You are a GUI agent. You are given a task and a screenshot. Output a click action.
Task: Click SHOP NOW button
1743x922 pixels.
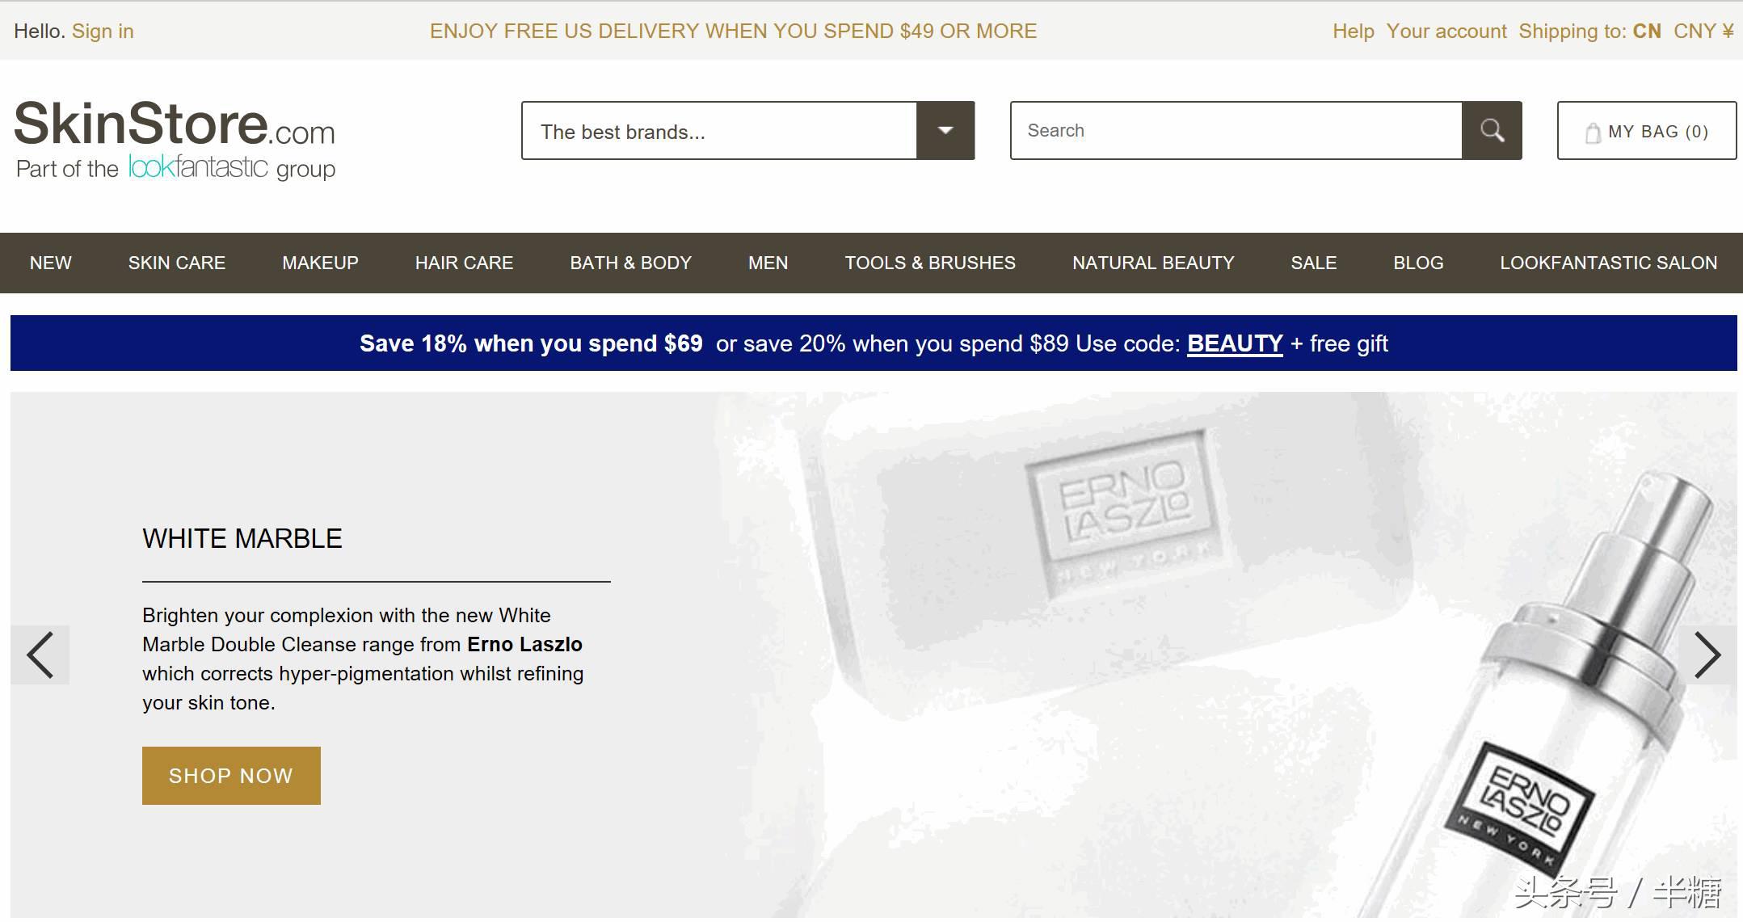pos(230,774)
